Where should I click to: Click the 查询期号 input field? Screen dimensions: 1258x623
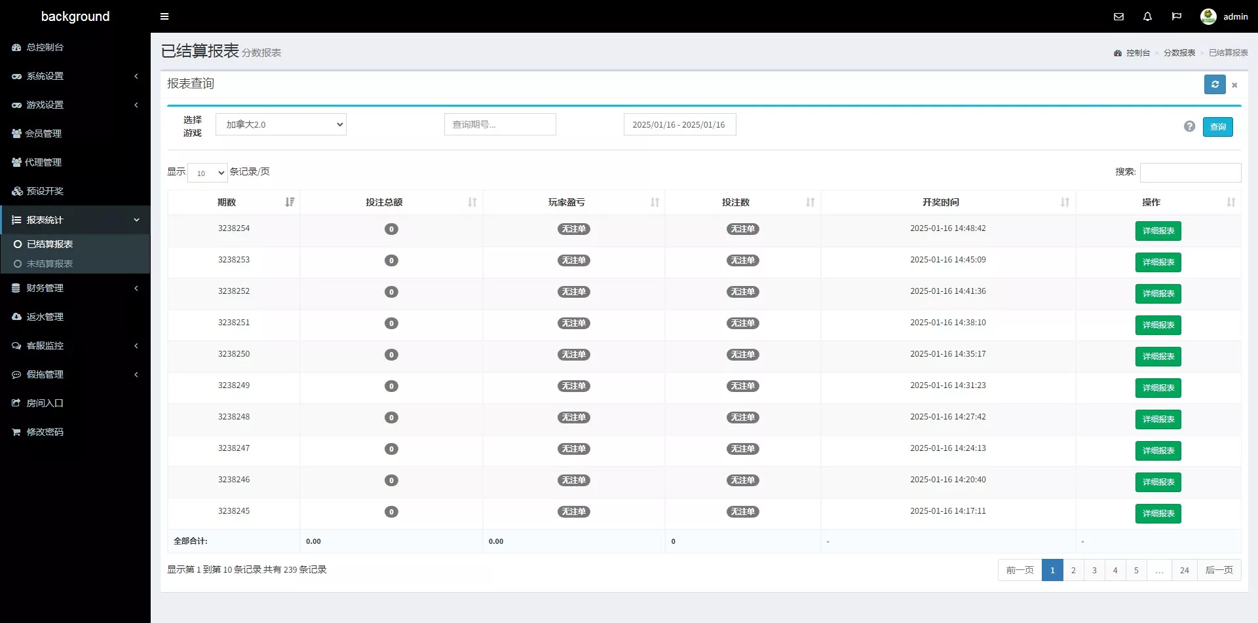[500, 124]
